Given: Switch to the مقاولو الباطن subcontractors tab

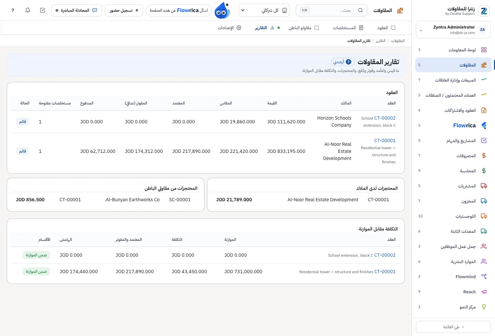Looking at the screenshot, I should [x=303, y=28].
